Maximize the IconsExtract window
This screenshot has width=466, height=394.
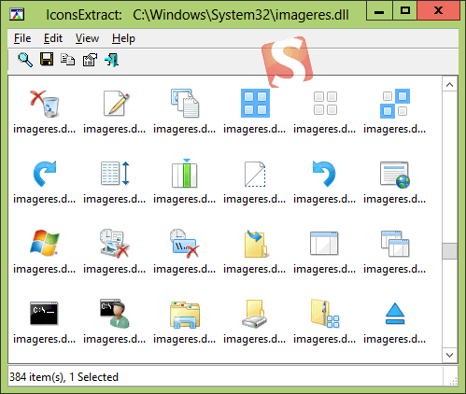405,11
